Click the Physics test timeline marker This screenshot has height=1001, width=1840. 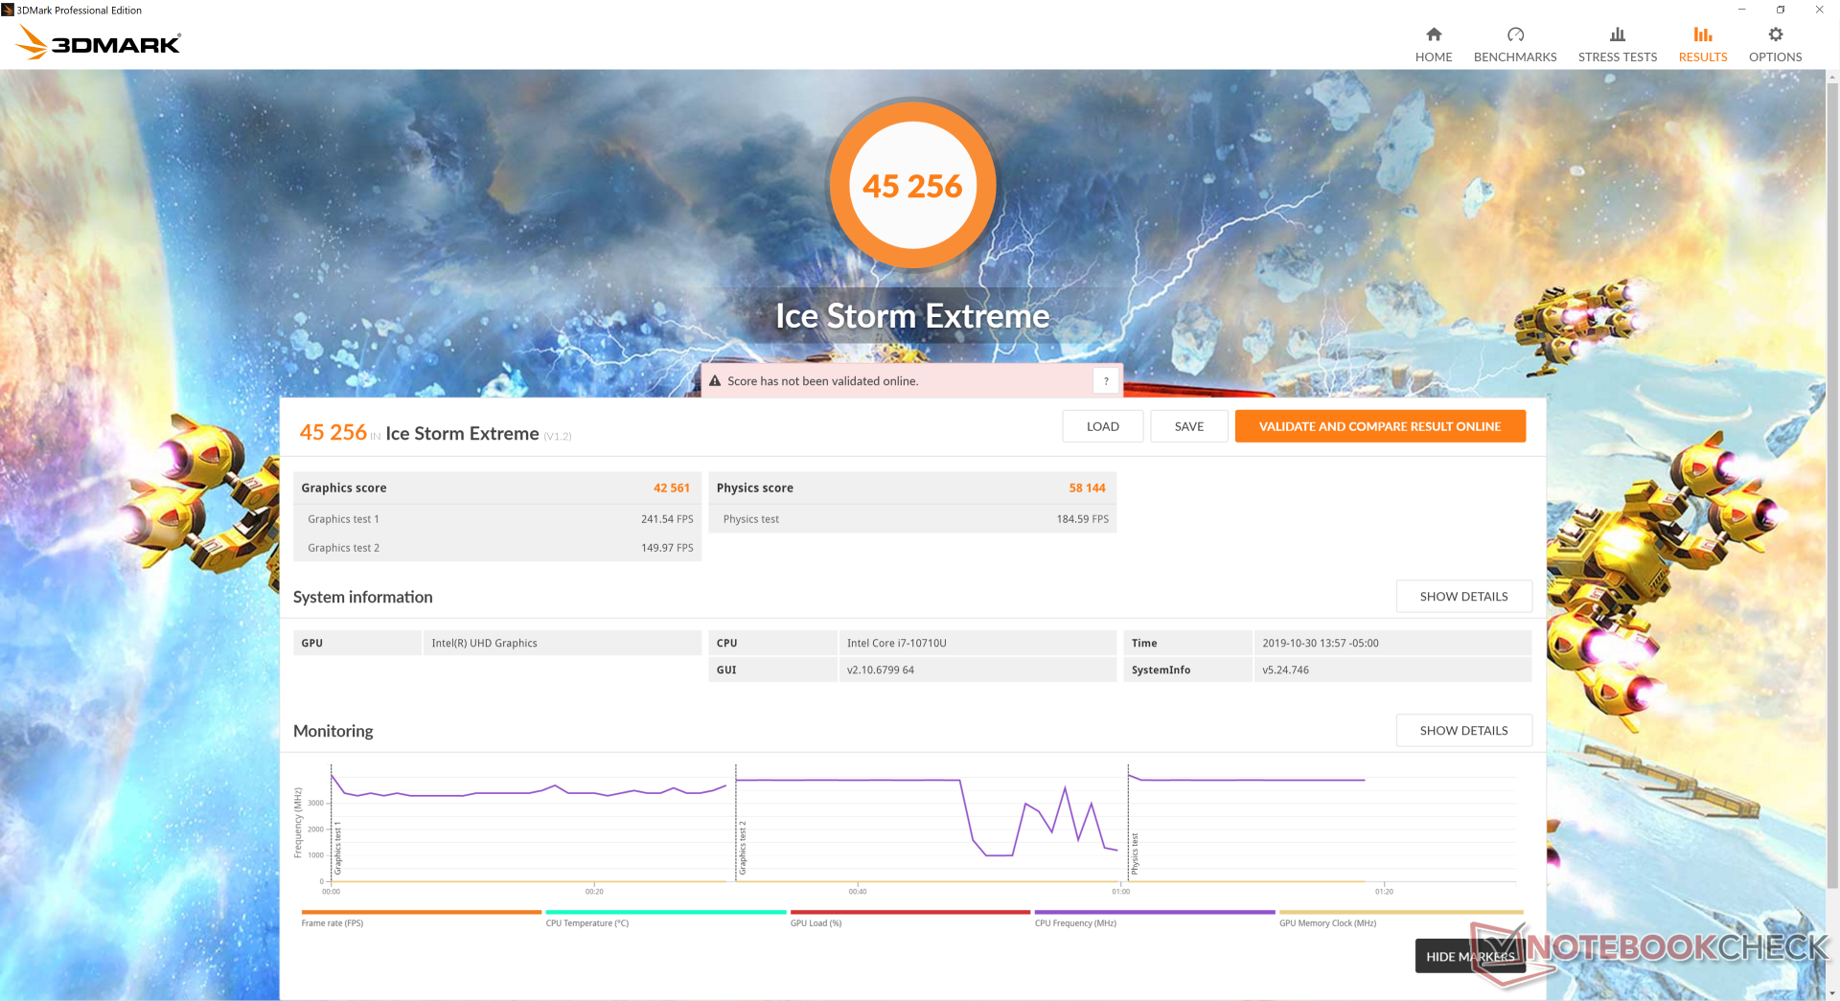[x=1135, y=853]
